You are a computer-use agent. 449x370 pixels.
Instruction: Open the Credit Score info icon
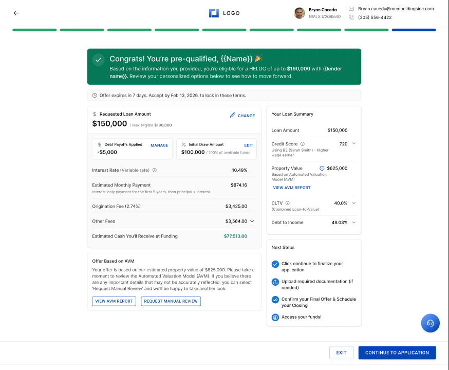click(303, 144)
